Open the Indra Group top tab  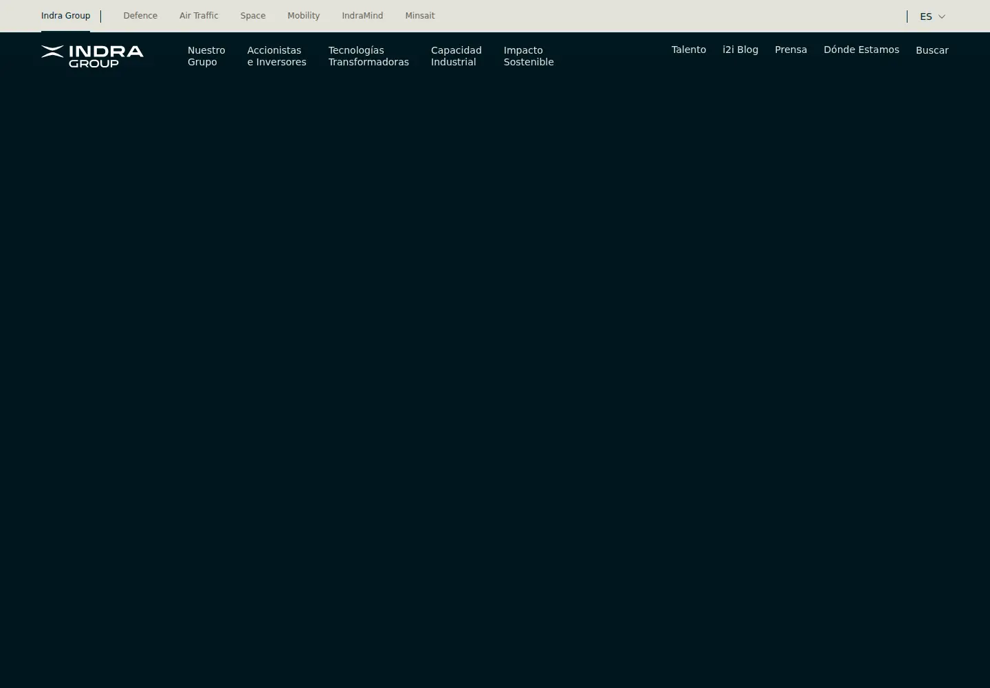(x=65, y=16)
